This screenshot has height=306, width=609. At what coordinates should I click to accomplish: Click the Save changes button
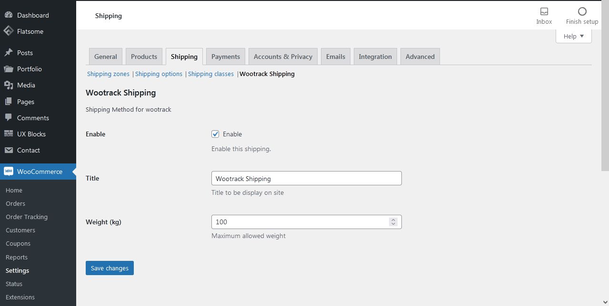coord(110,268)
